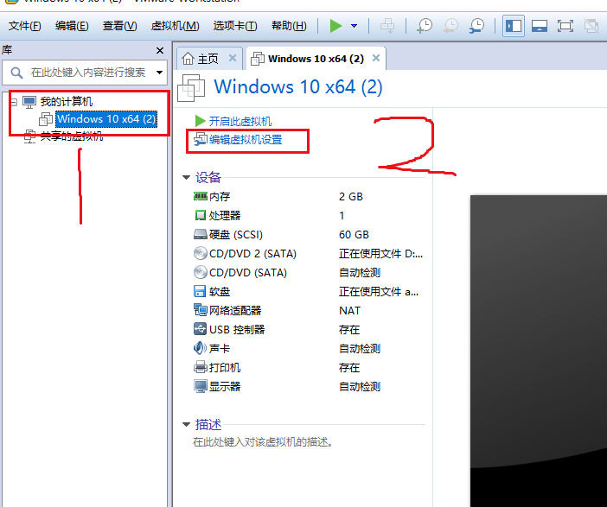Click the 硬盘 (SCSI) hard disk icon
Viewport: 607px width, 507px height.
(200, 234)
